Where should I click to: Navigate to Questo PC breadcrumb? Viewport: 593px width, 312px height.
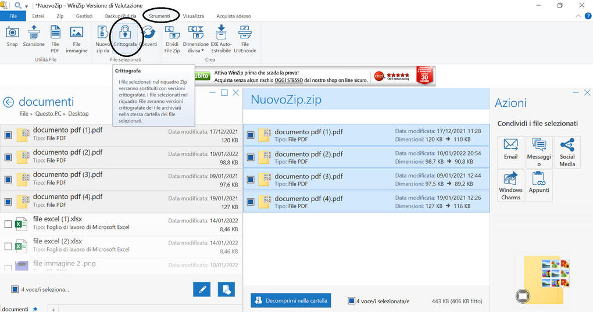[48, 113]
